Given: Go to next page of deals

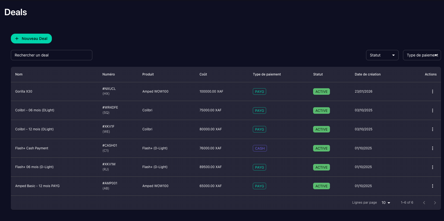Looking at the screenshot, I should (435, 203).
